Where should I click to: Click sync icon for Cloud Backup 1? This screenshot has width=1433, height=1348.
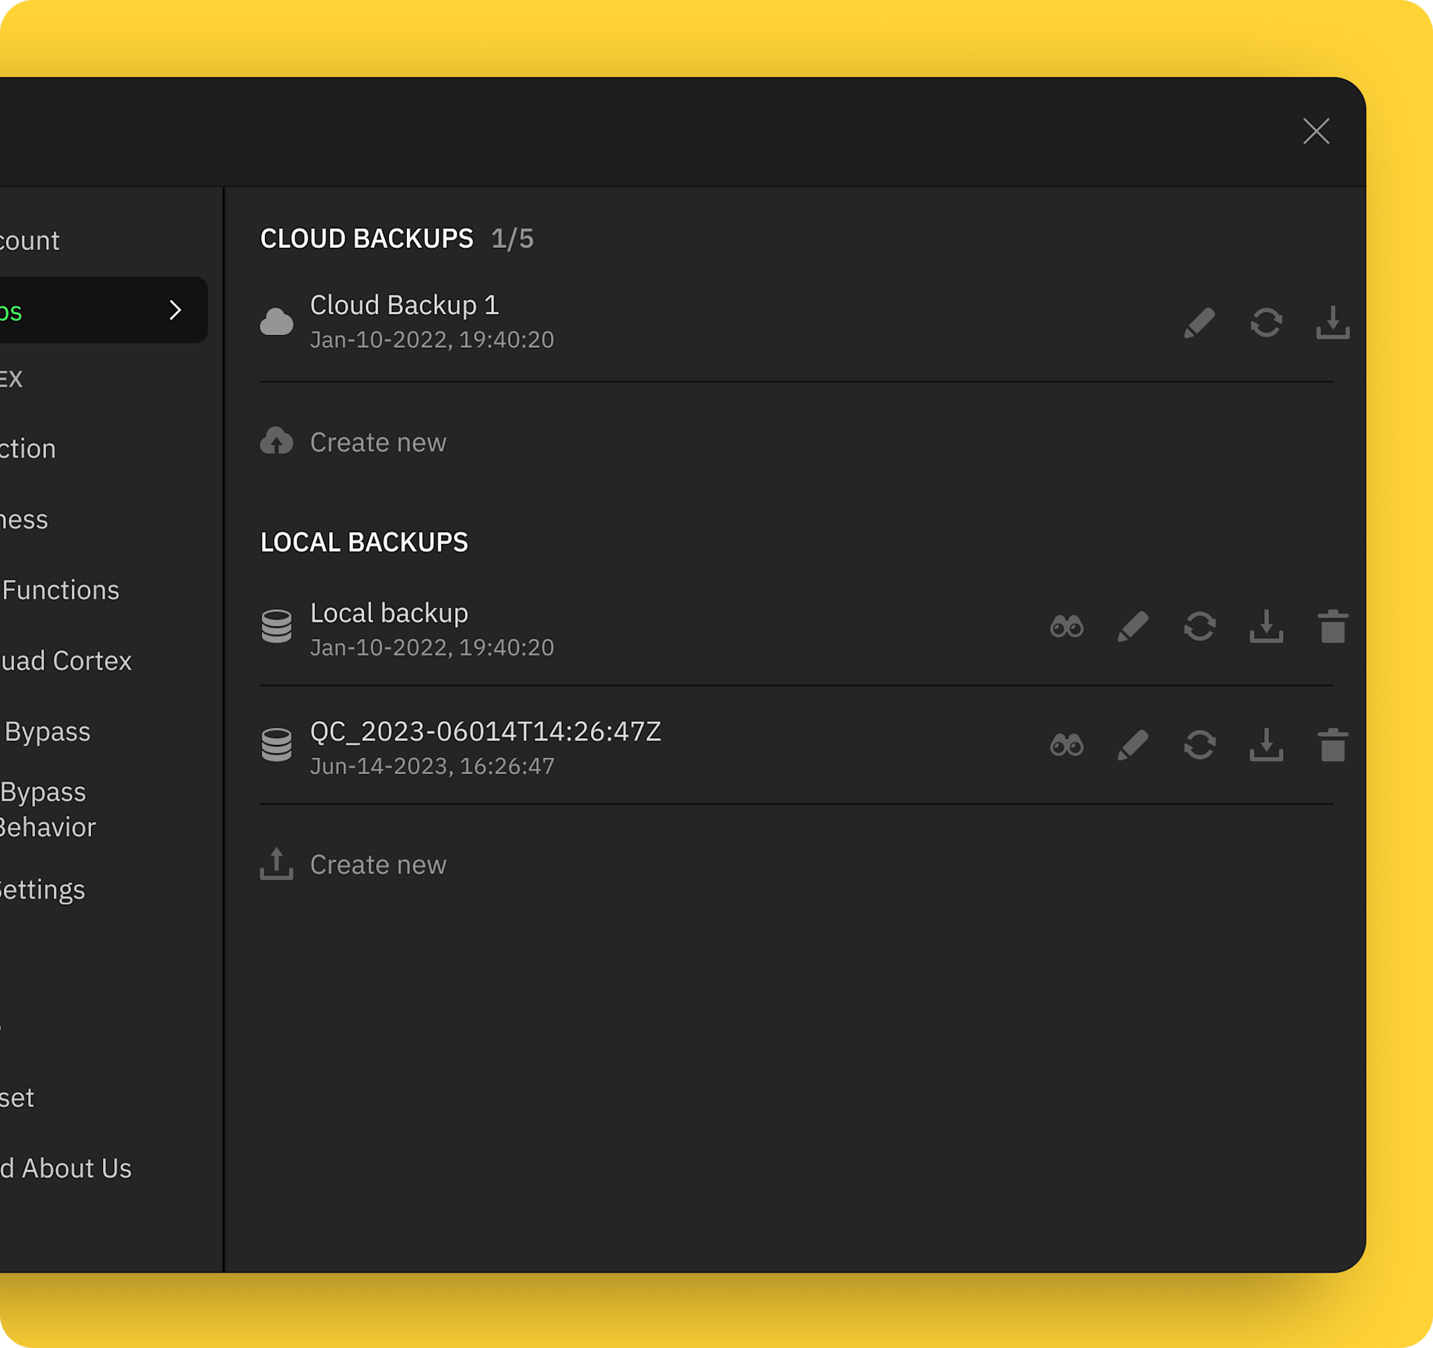coord(1266,323)
